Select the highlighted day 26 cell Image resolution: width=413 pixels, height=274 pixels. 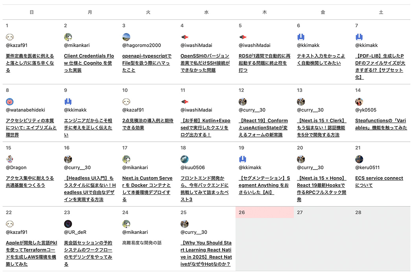tap(265, 239)
